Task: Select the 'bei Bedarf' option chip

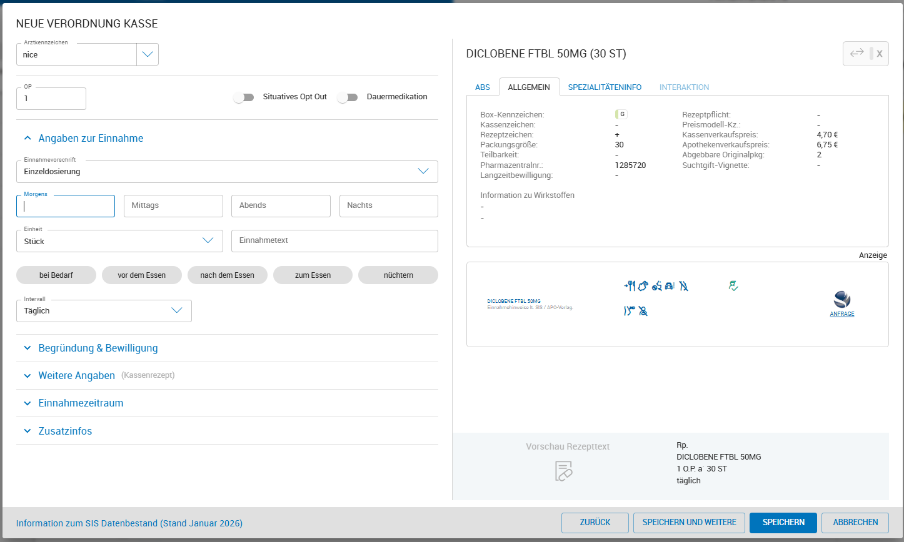Action: [56, 275]
